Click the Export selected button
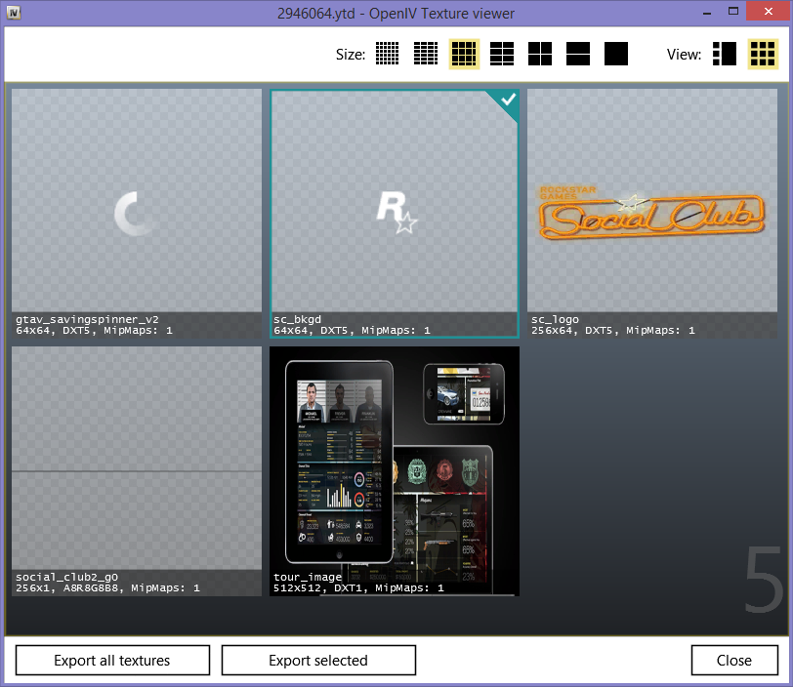 click(x=318, y=661)
